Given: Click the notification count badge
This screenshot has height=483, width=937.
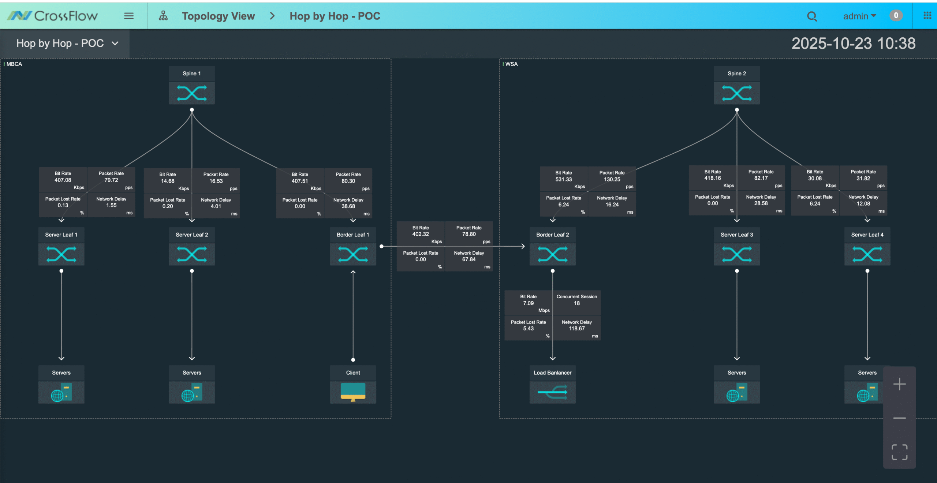Looking at the screenshot, I should [x=896, y=15].
